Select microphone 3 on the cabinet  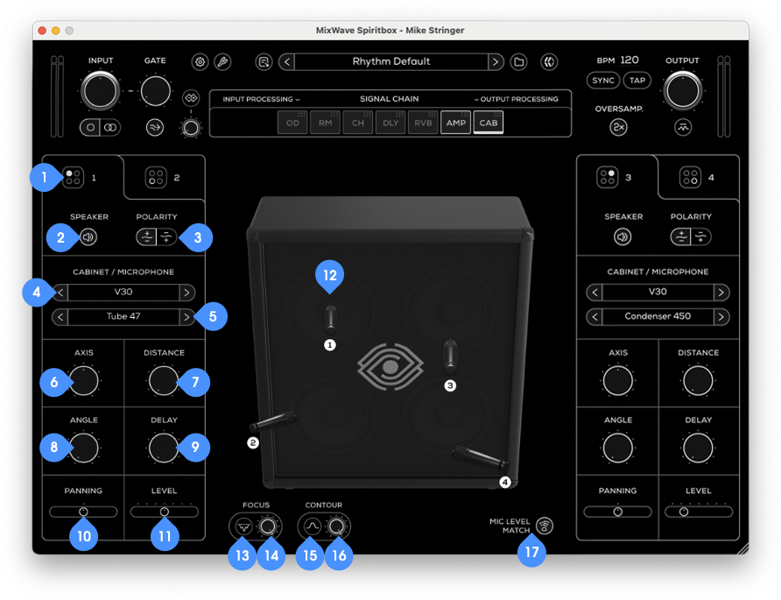coord(450,356)
